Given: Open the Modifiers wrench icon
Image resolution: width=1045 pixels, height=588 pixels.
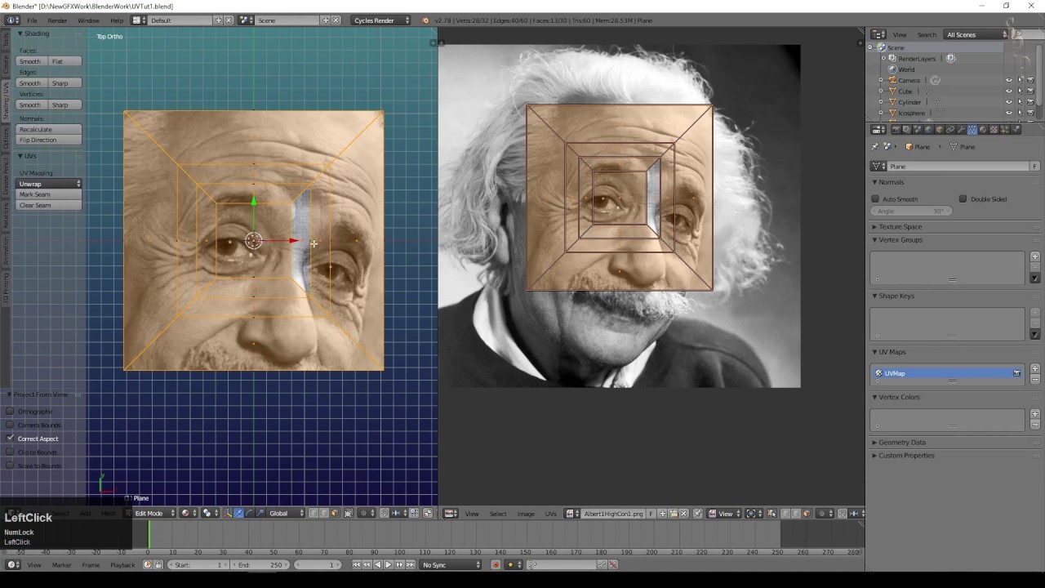Looking at the screenshot, I should click(x=961, y=129).
